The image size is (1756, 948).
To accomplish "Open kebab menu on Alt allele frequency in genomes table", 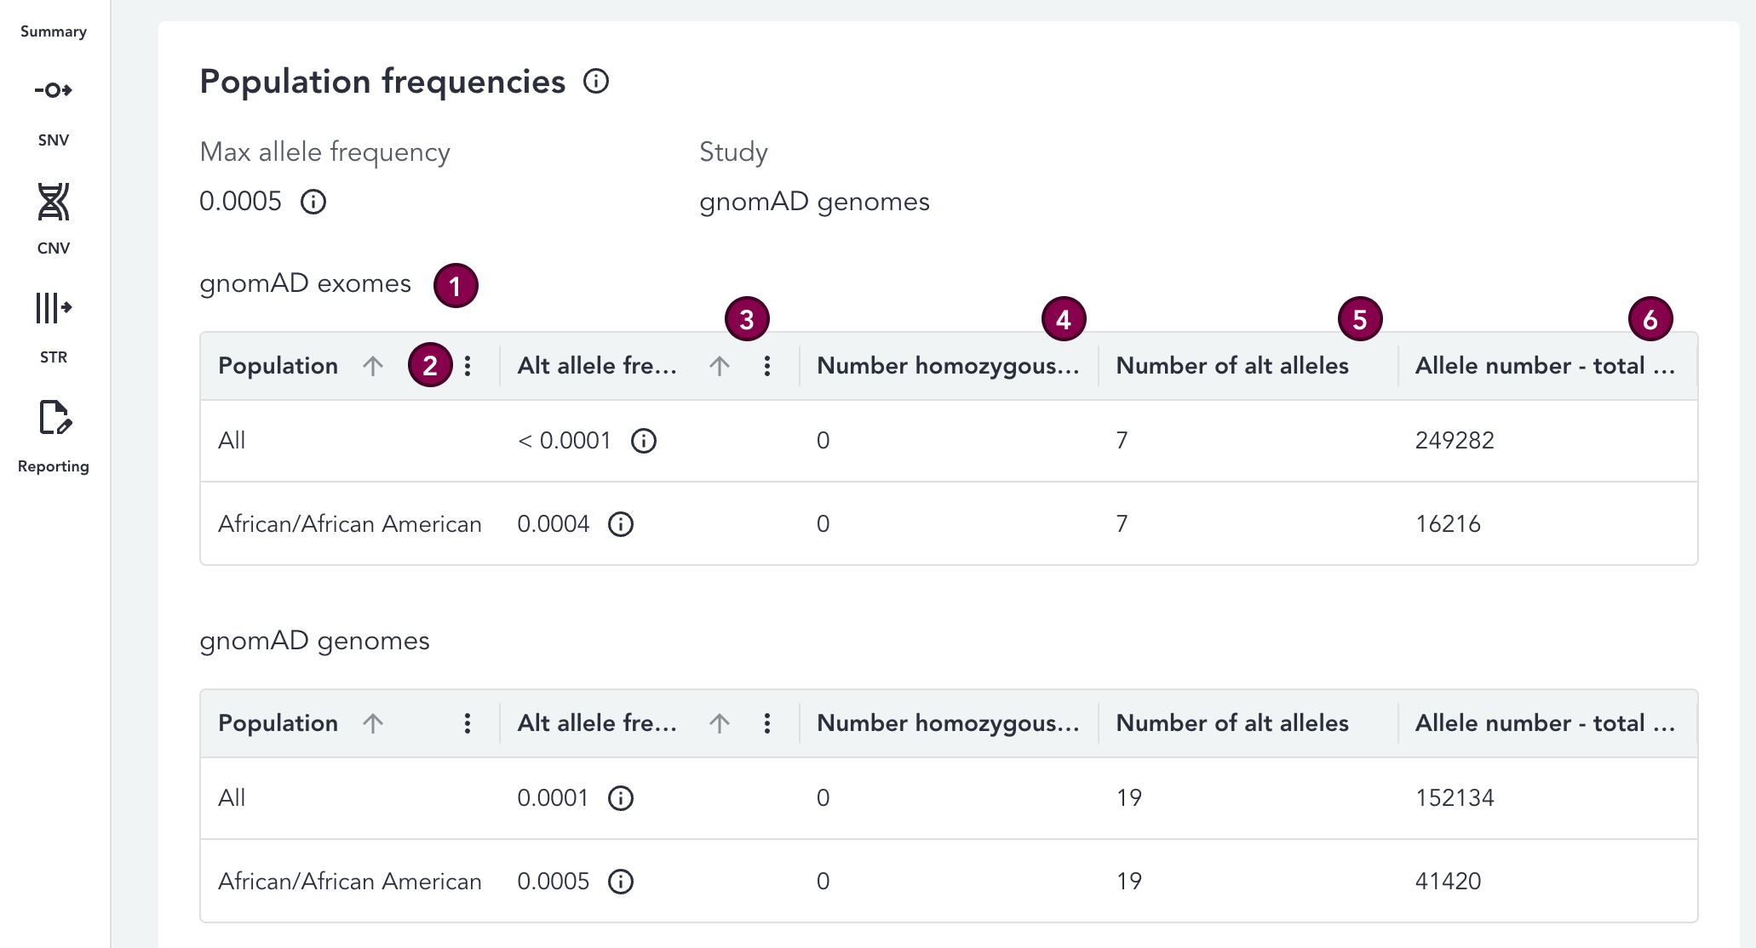I will point(767,723).
